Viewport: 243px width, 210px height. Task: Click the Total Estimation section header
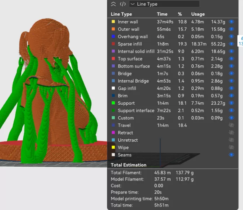click(129, 165)
